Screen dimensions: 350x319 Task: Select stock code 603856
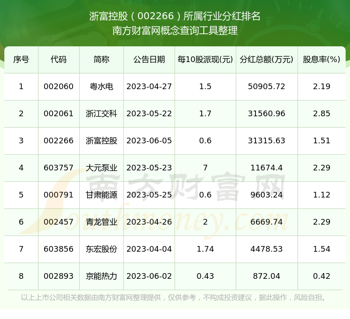pyautogui.click(x=59, y=249)
